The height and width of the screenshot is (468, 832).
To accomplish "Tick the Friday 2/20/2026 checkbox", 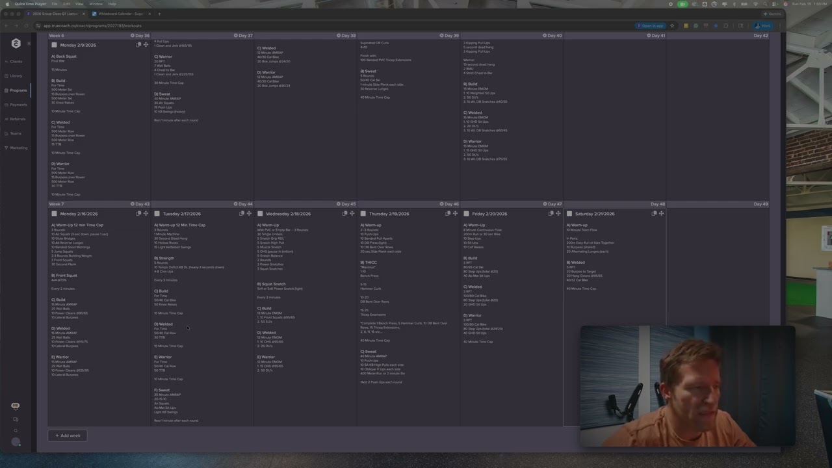I will pos(466,213).
